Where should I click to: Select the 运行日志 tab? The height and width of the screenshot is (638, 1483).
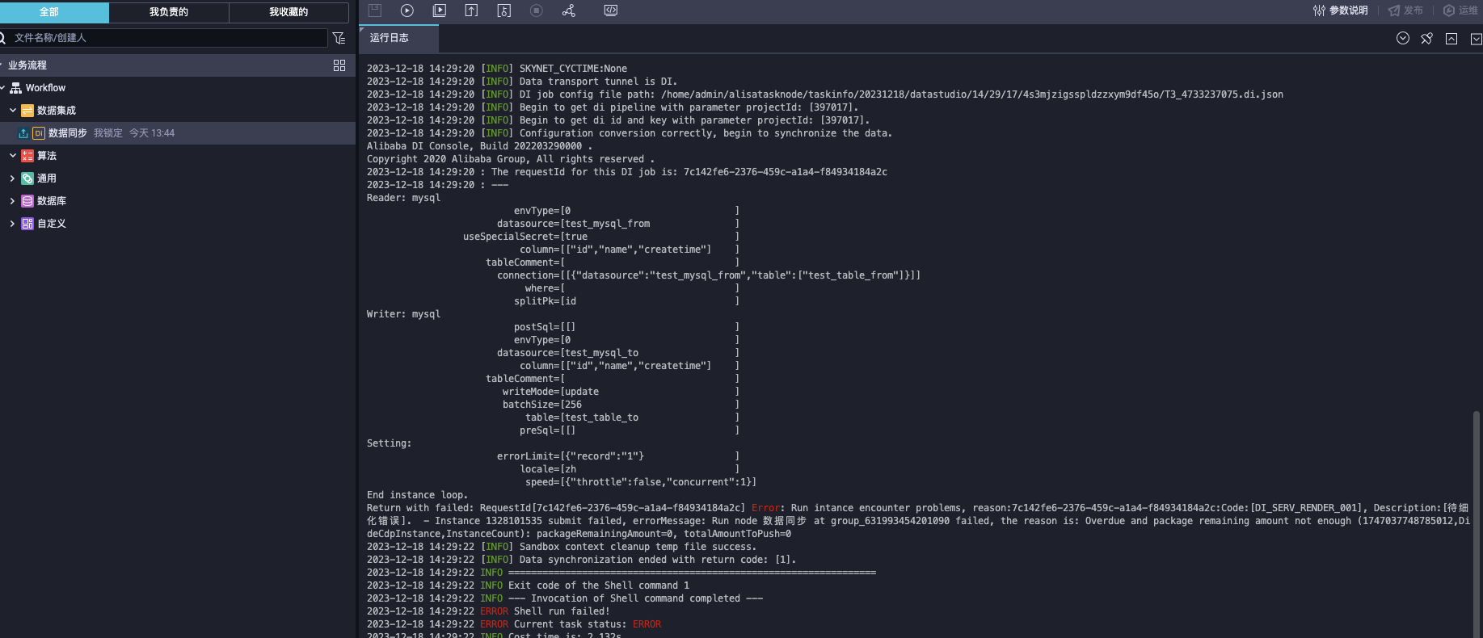pyautogui.click(x=398, y=38)
